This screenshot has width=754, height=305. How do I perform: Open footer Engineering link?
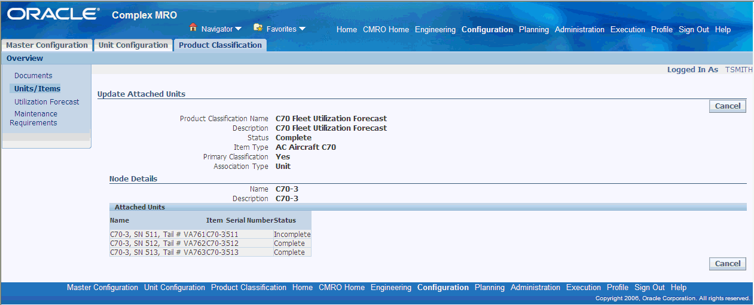point(391,288)
